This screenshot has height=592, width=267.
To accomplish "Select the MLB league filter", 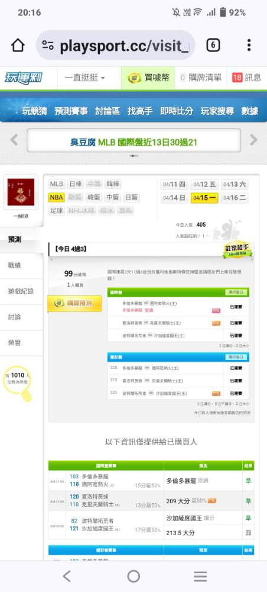I will pos(57,184).
